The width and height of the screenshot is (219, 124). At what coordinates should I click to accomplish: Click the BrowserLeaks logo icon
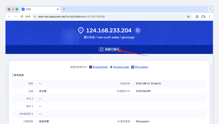(111, 67)
